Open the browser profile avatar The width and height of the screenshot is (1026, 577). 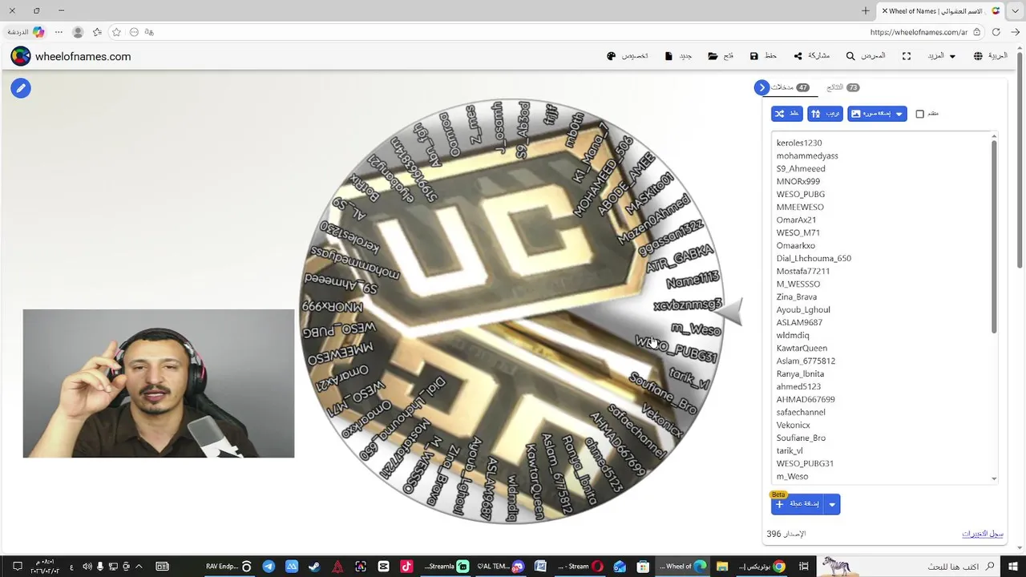(78, 32)
